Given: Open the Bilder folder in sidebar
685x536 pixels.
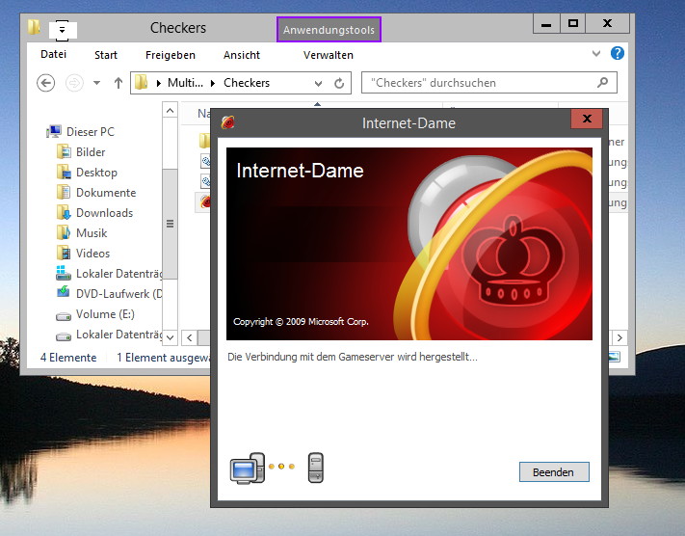Looking at the screenshot, I should tap(91, 151).
